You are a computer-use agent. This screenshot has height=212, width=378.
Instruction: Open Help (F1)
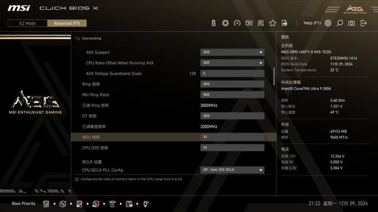tap(312, 23)
